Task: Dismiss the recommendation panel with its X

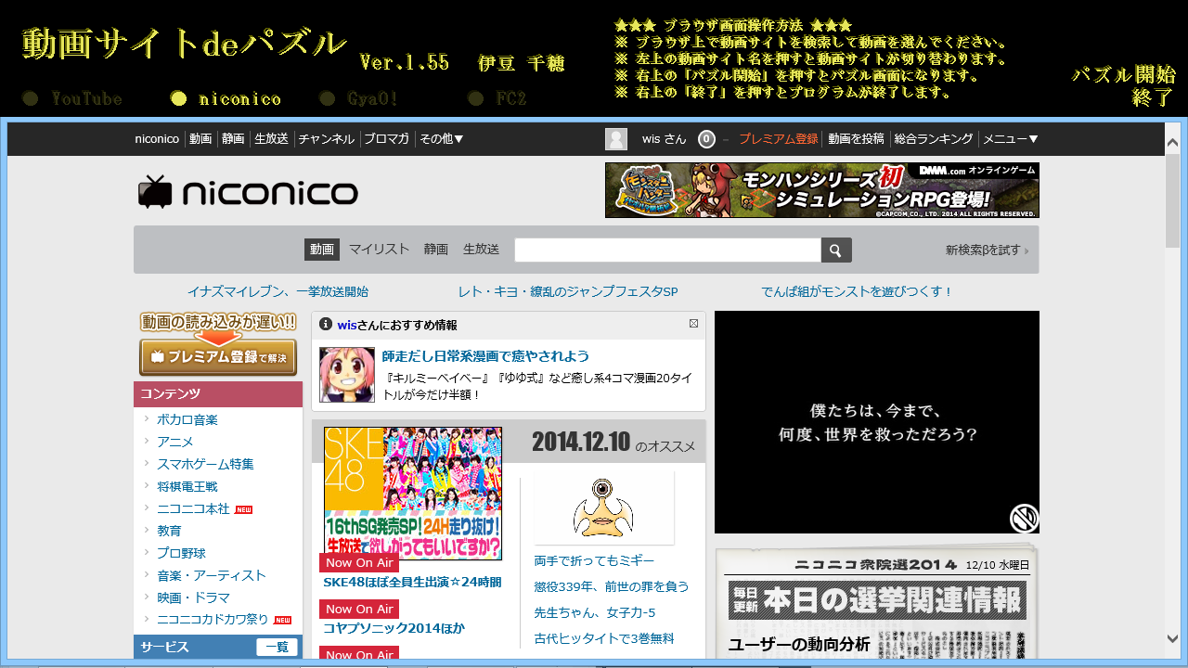Action: pyautogui.click(x=693, y=323)
